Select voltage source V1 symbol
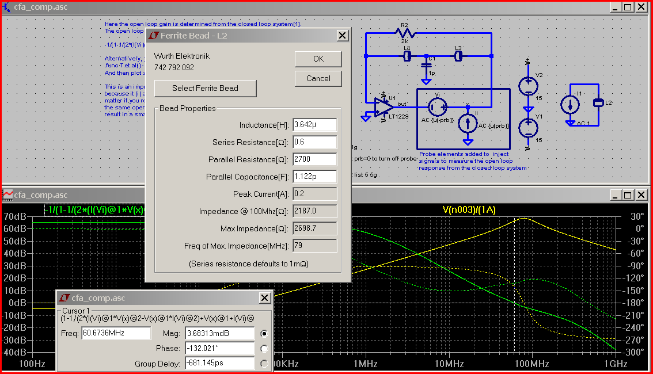This screenshot has height=374, width=653. pyautogui.click(x=528, y=127)
